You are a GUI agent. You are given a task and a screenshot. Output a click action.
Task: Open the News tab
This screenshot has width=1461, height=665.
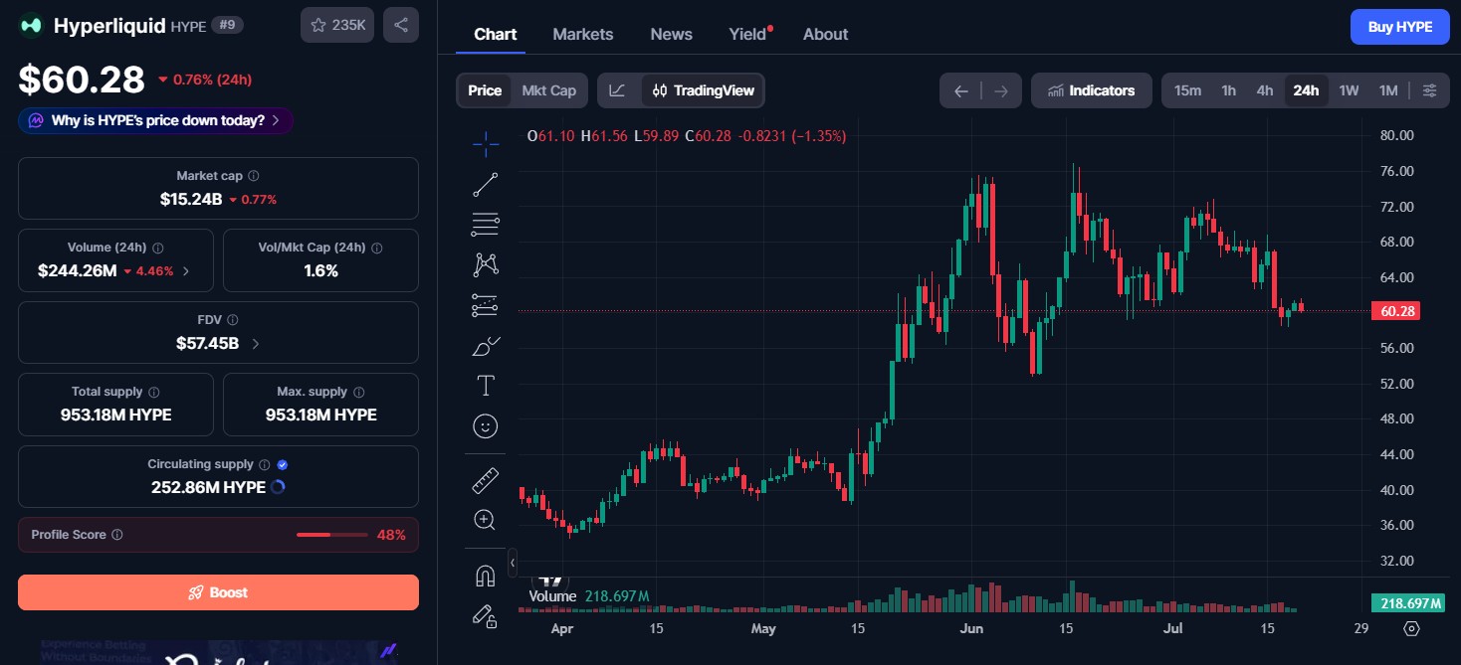pyautogui.click(x=672, y=34)
